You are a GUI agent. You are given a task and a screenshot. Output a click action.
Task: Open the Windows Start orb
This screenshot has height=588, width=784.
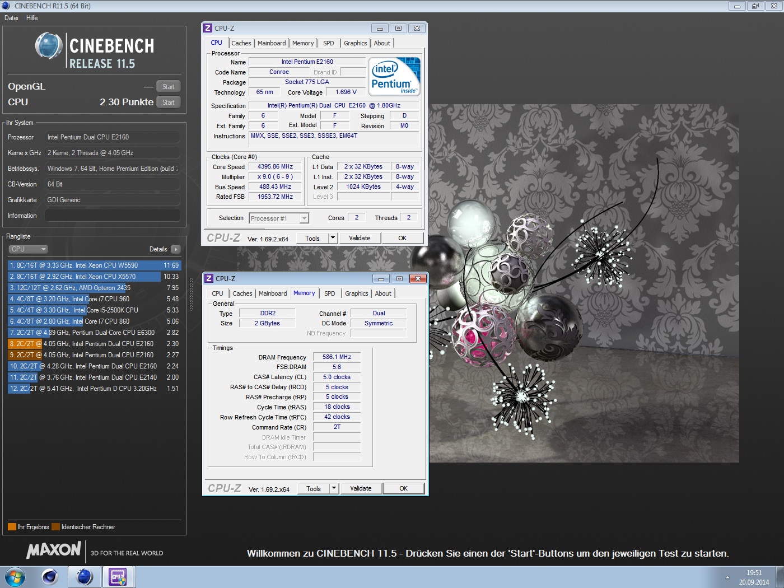tap(15, 577)
